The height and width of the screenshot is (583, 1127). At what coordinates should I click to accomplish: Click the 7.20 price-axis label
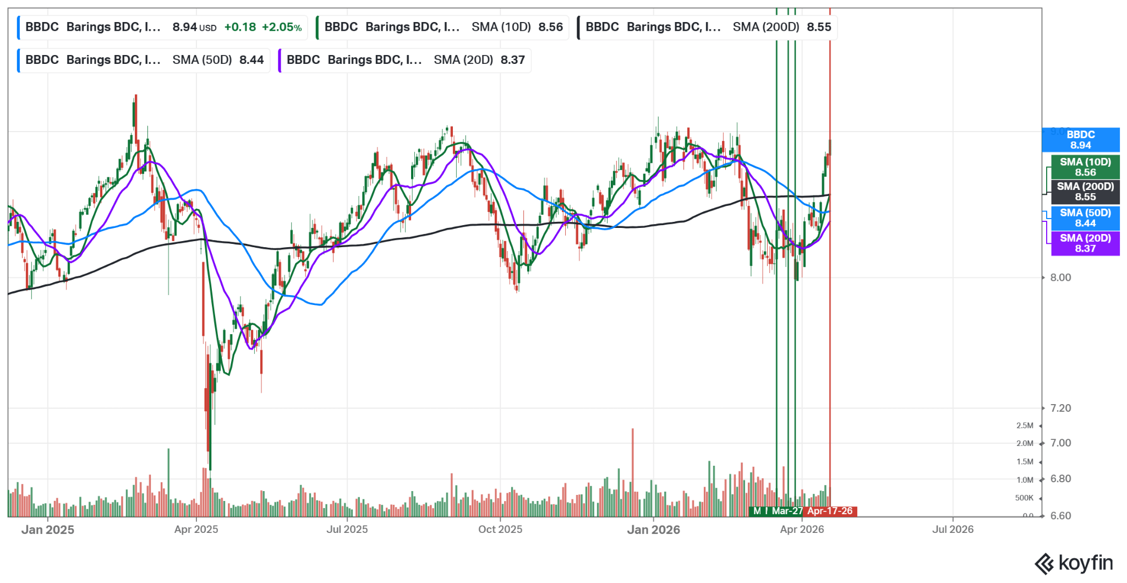(x=1060, y=408)
